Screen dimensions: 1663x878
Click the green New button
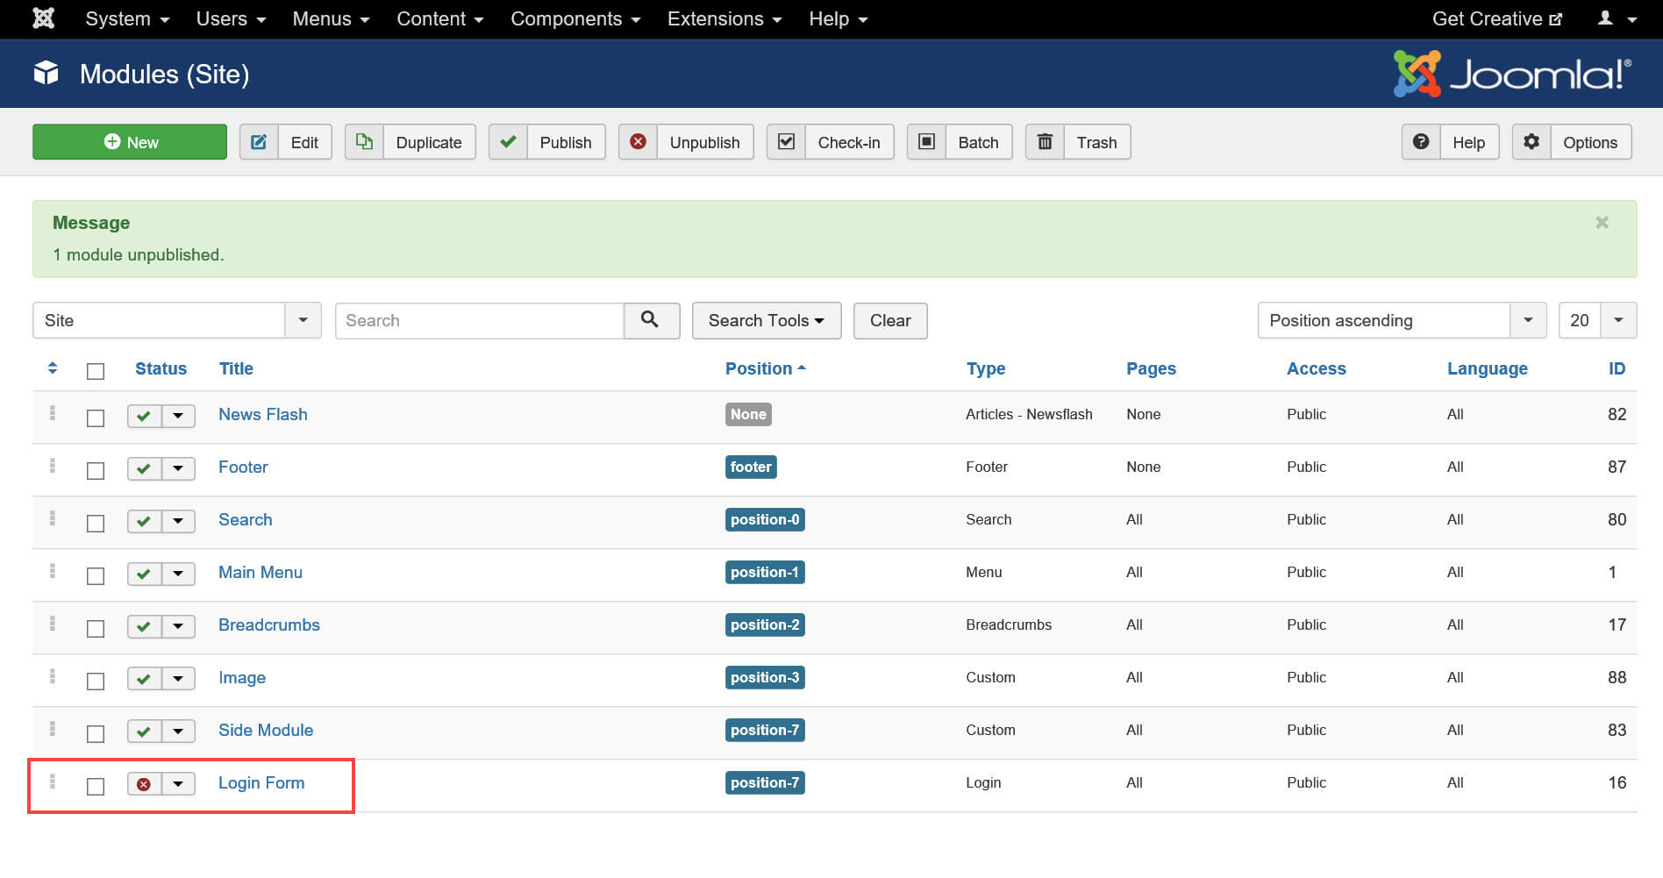coord(130,142)
